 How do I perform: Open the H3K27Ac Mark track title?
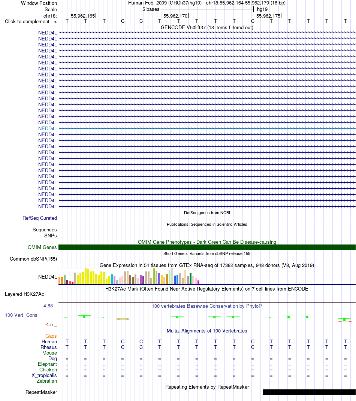tap(207, 289)
